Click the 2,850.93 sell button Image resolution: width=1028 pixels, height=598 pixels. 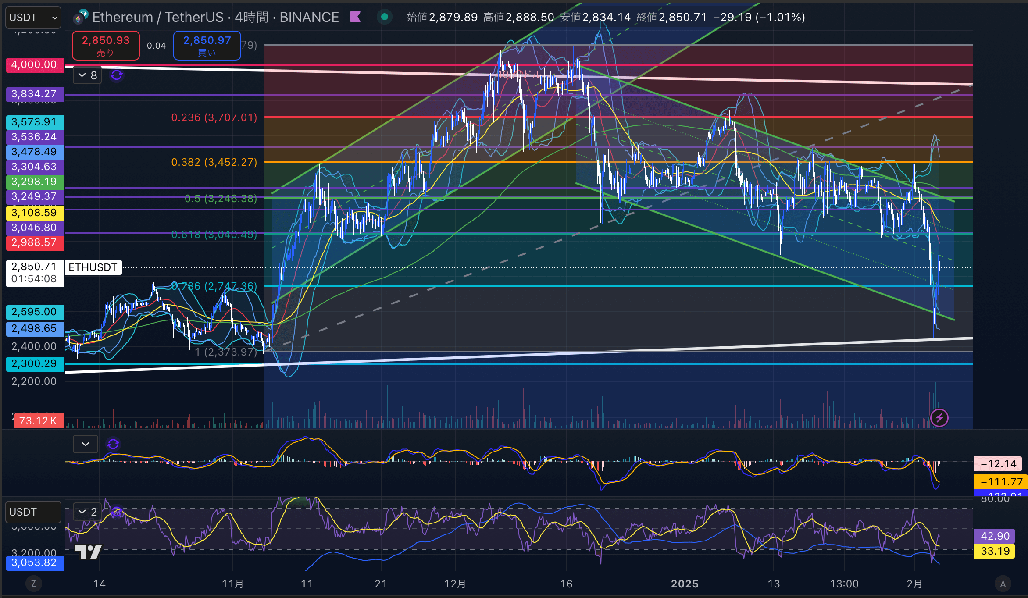pyautogui.click(x=106, y=46)
